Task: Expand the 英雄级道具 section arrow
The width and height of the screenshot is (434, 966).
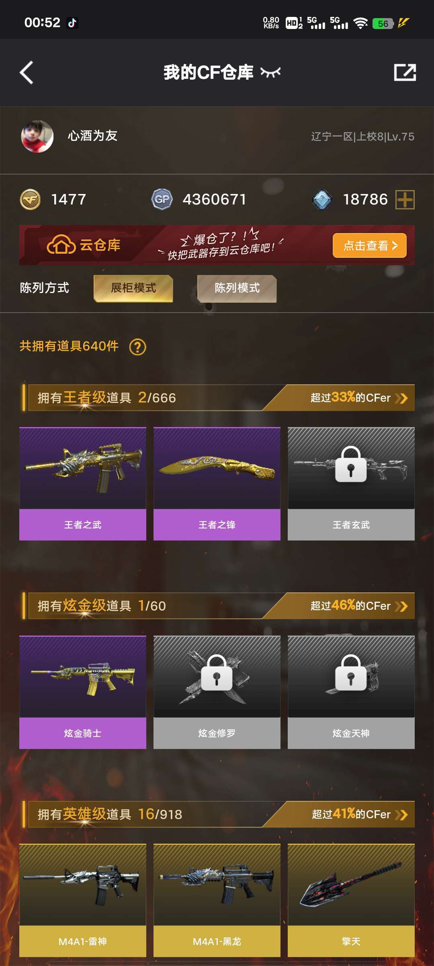Action: (x=401, y=815)
